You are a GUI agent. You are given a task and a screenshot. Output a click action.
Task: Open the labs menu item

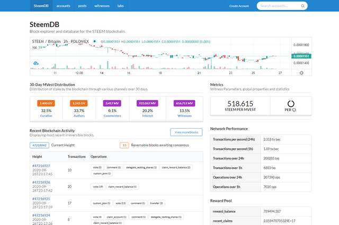(120, 6)
